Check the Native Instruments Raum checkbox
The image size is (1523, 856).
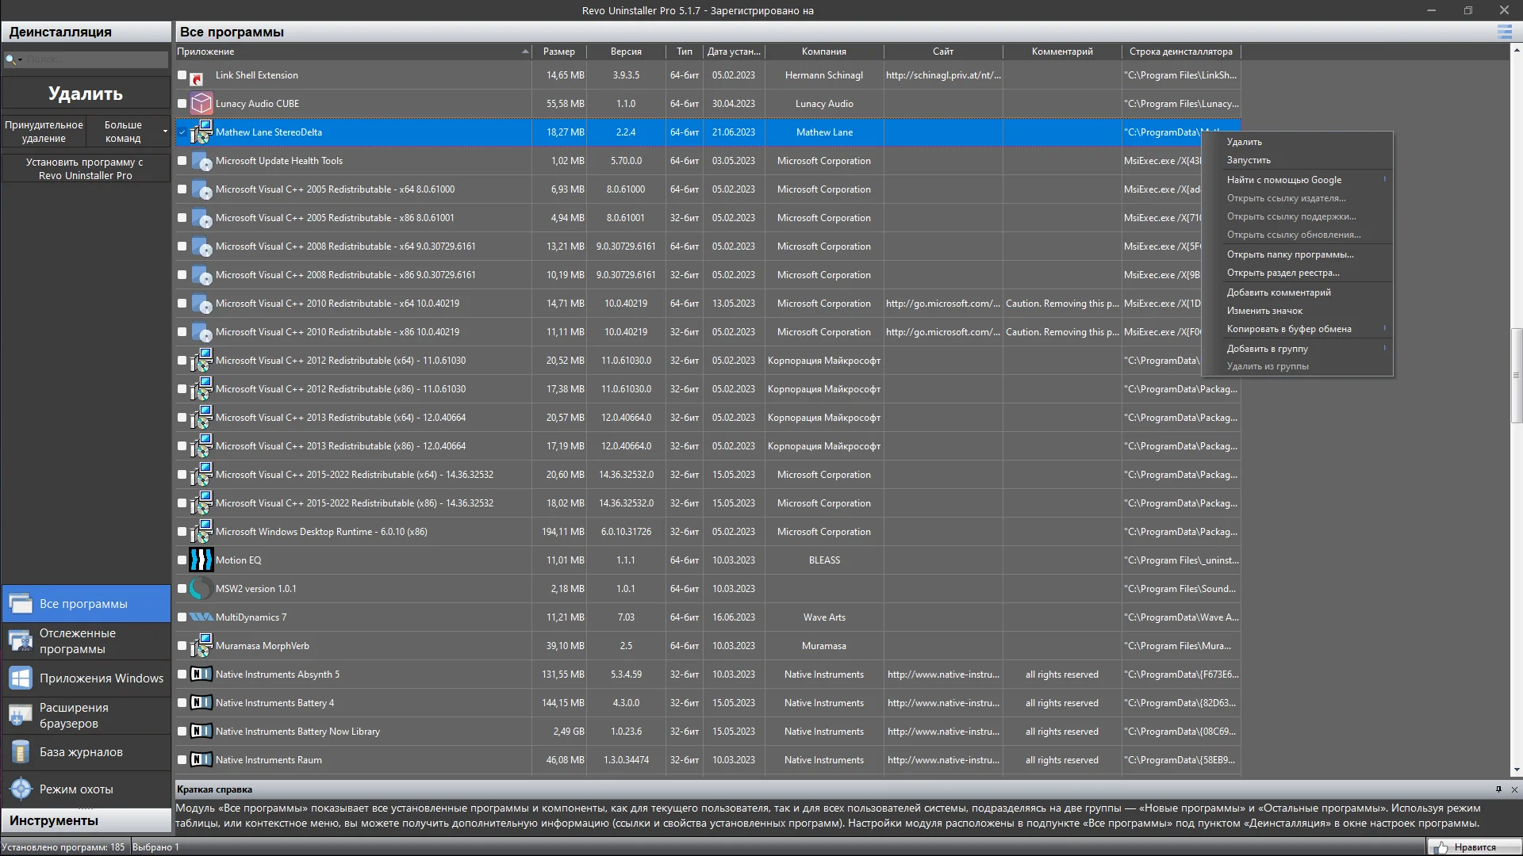pyautogui.click(x=182, y=760)
